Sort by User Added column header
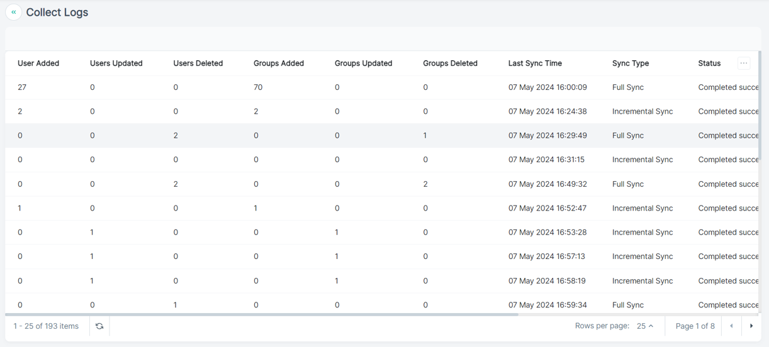Viewport: 769px width, 347px height. (x=38, y=63)
